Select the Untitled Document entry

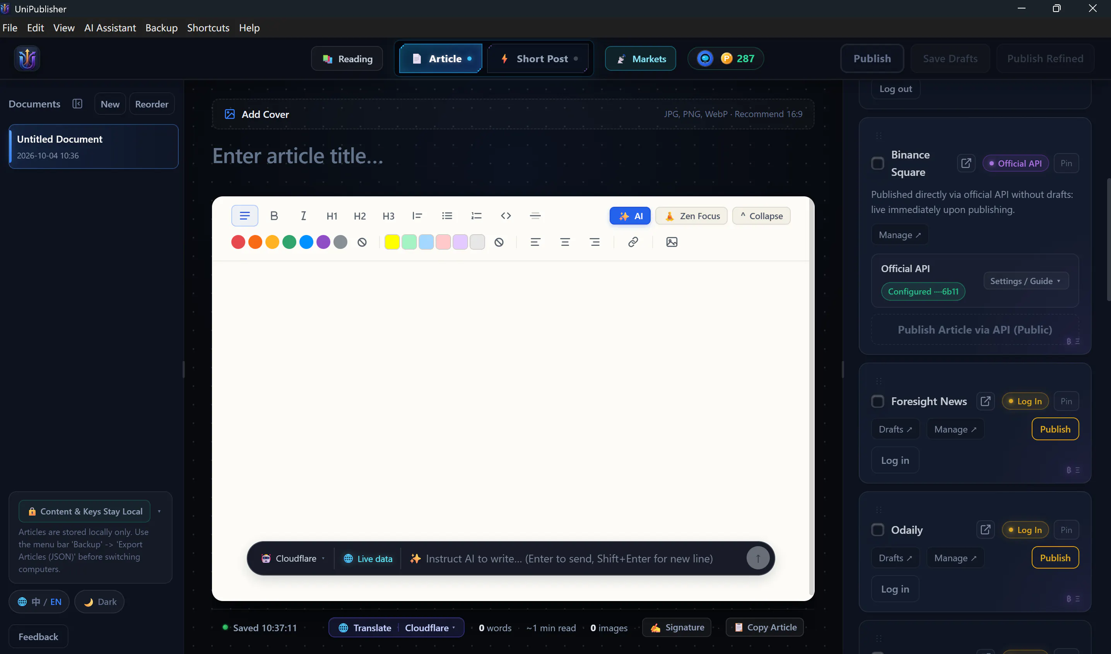(94, 147)
